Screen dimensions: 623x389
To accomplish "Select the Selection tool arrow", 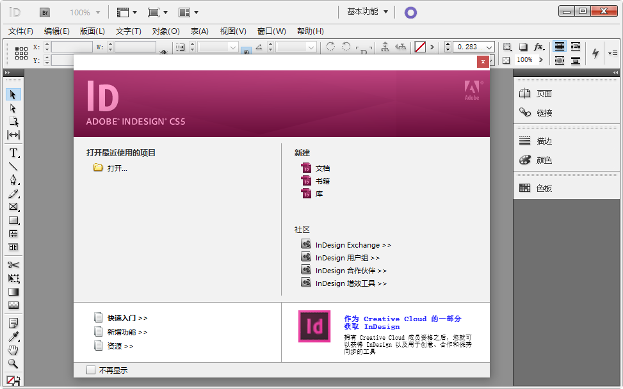I will click(x=13, y=95).
